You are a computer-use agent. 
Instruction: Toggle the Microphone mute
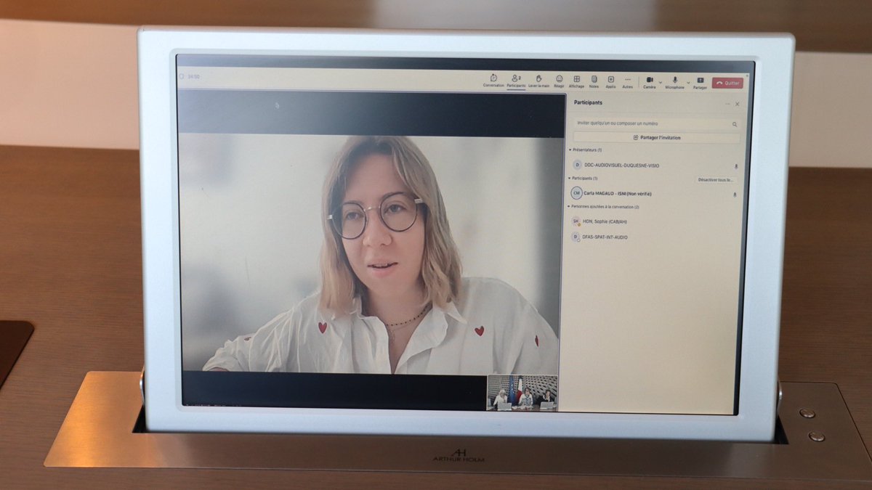674,81
